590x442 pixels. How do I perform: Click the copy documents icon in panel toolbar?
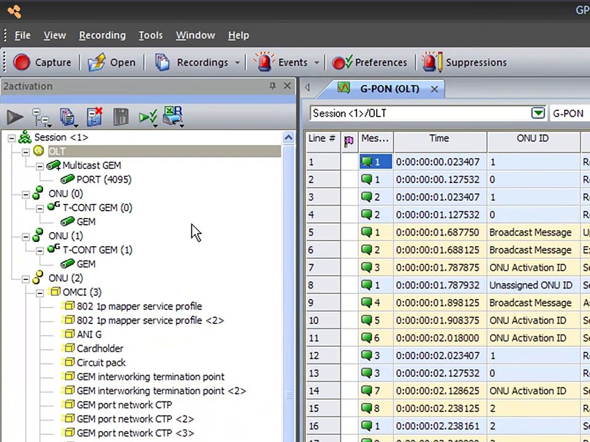[x=68, y=117]
